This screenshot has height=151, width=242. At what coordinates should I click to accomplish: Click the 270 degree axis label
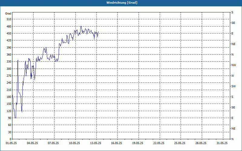(9, 76)
